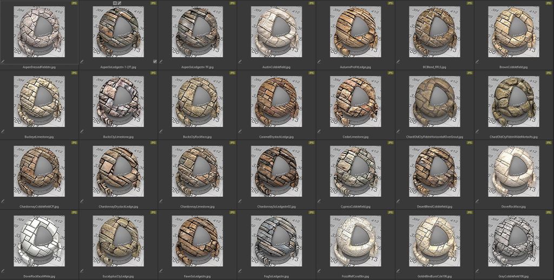Click the small pen icon above AspenSoLedgestn-1-2JT thumbnail
Screen dimensions: 554x280
pyautogui.click(x=120, y=3)
